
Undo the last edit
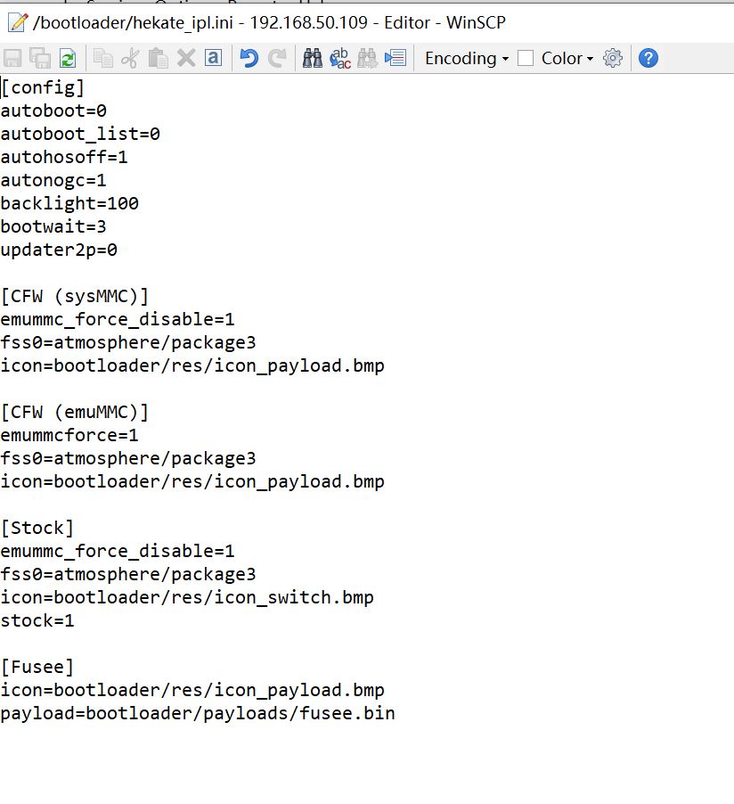(x=249, y=59)
